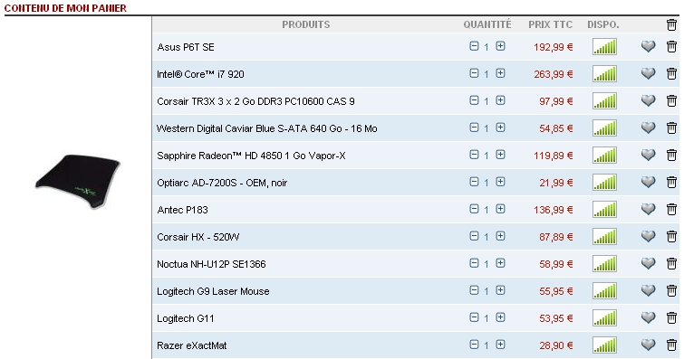Click the mouse mat product thumbnail
Image resolution: width=684 pixels, height=359 pixels.
(78, 181)
